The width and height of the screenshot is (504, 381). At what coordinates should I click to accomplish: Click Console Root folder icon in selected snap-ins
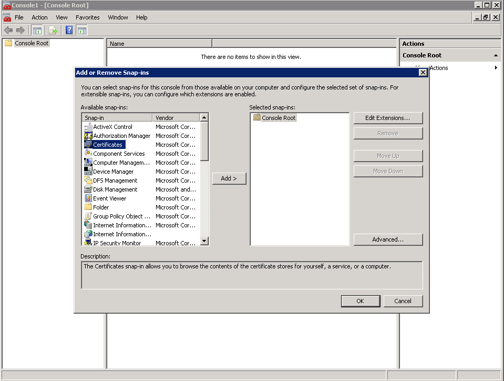pos(256,117)
